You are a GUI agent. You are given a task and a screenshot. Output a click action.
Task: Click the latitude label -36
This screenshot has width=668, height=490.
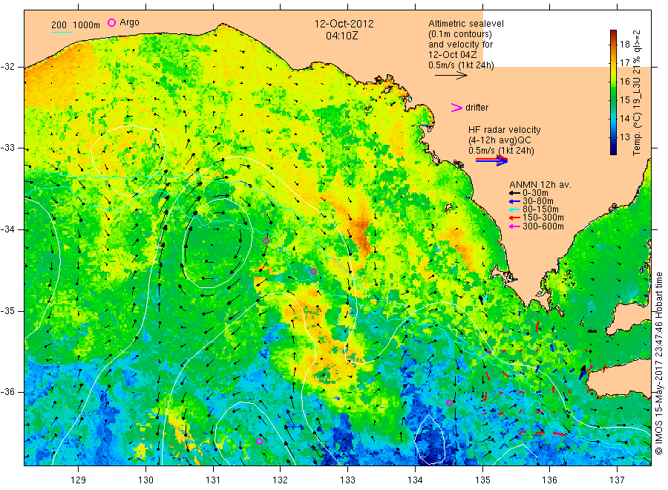pyautogui.click(x=7, y=392)
